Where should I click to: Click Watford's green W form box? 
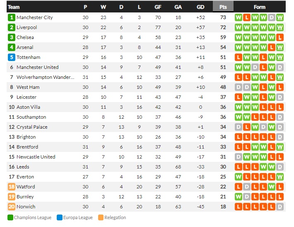pos(272,187)
